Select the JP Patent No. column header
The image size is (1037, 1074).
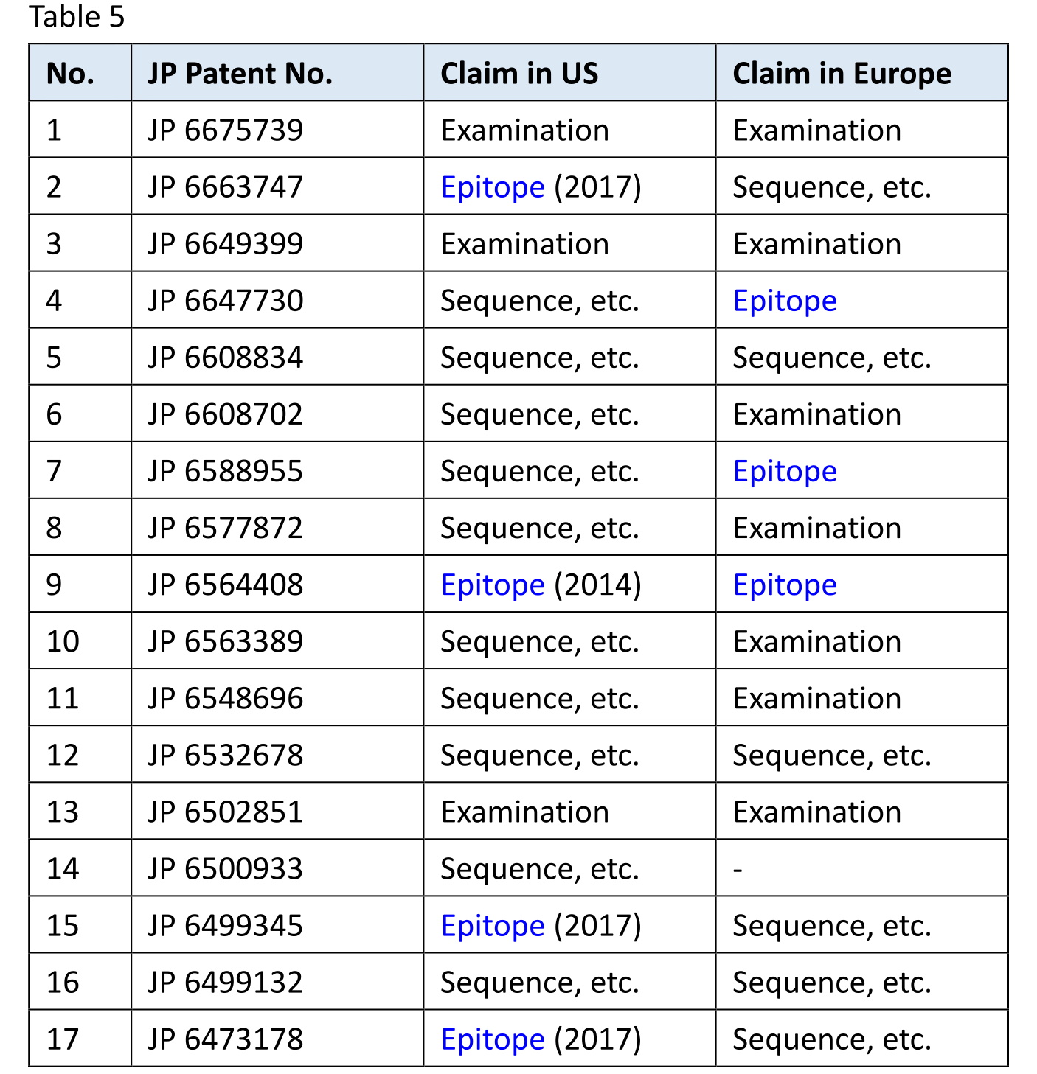tap(277, 73)
